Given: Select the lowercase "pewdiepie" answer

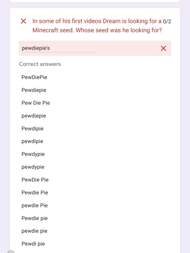Looking at the screenshot, I should [x=34, y=116].
